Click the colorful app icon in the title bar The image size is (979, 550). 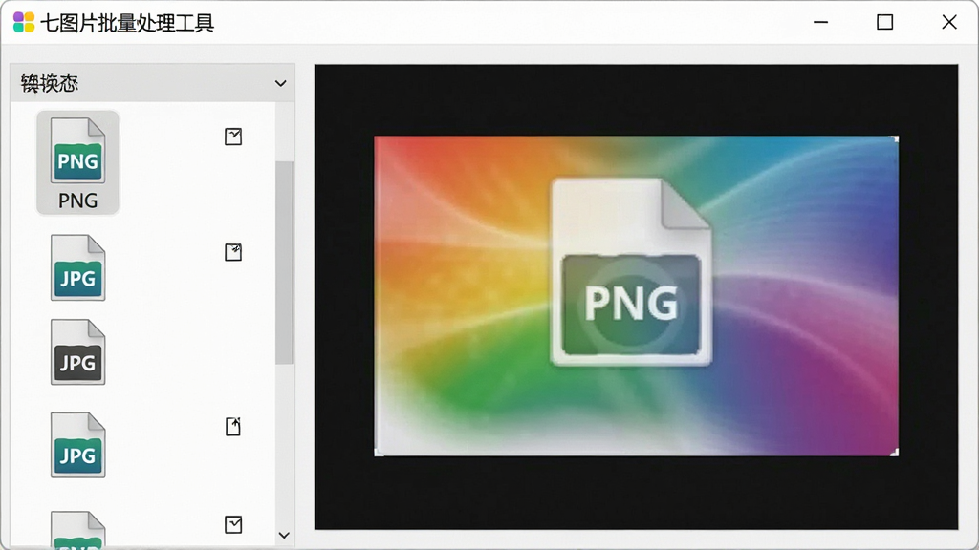coord(24,23)
